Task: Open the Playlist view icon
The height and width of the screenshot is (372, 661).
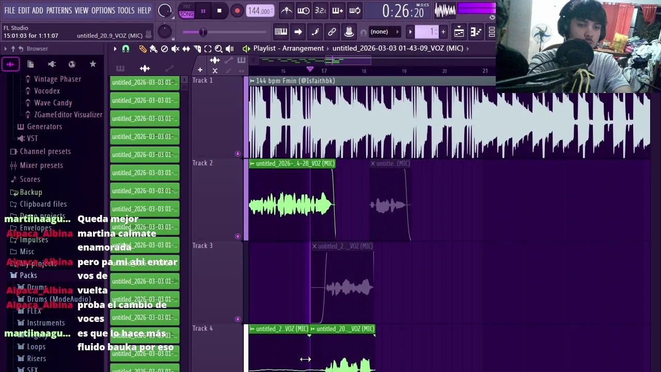Action: pos(459,32)
